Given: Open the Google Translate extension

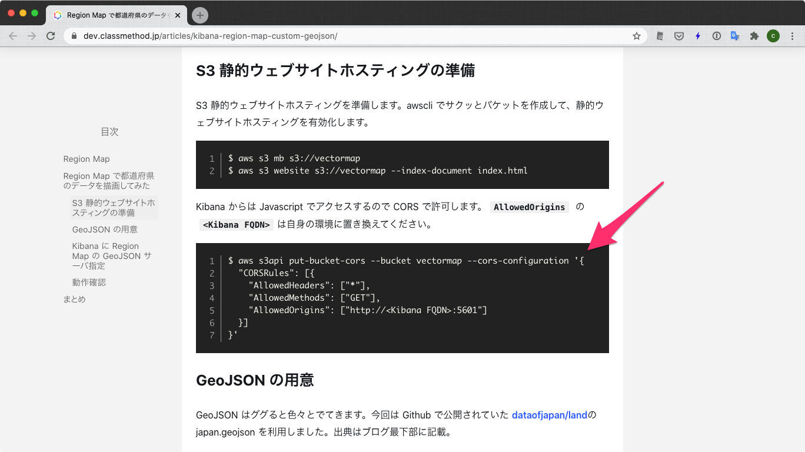Looking at the screenshot, I should tap(735, 36).
